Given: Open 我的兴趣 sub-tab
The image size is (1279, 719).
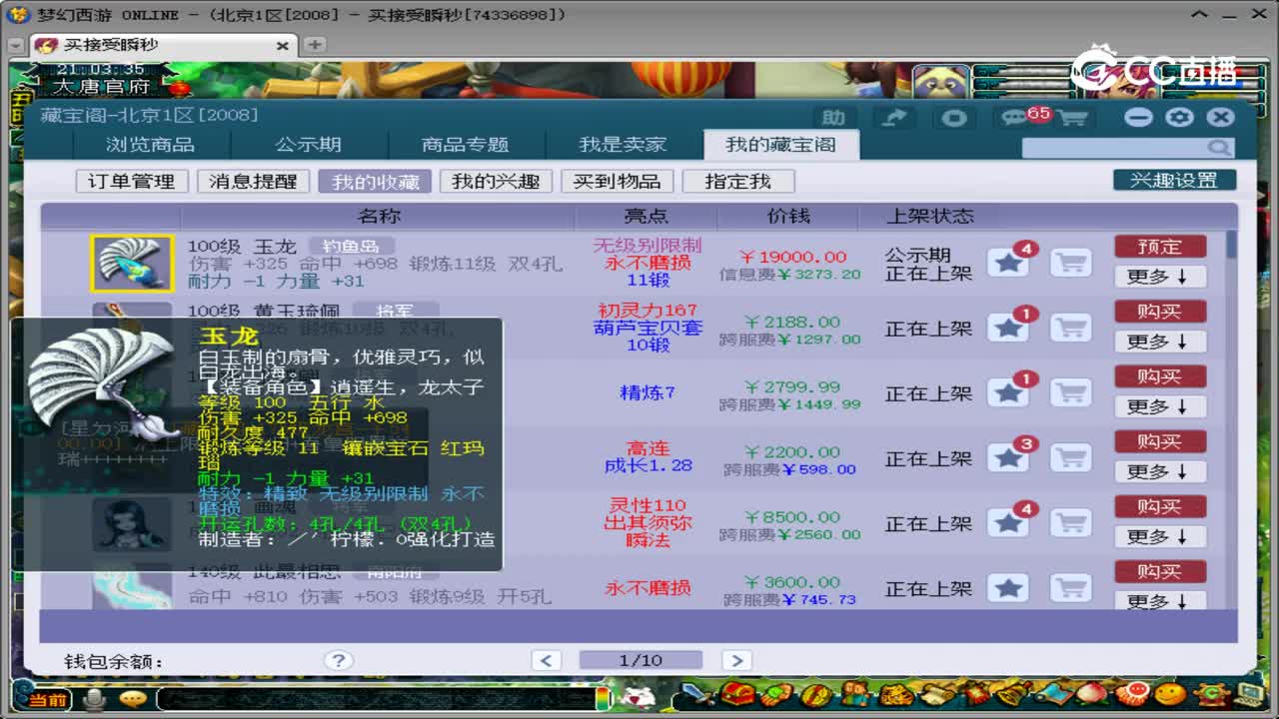Looking at the screenshot, I should point(496,181).
